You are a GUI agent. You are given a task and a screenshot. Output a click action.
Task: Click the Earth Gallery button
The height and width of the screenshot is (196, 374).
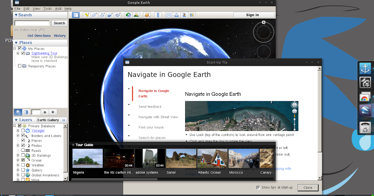coord(51,120)
